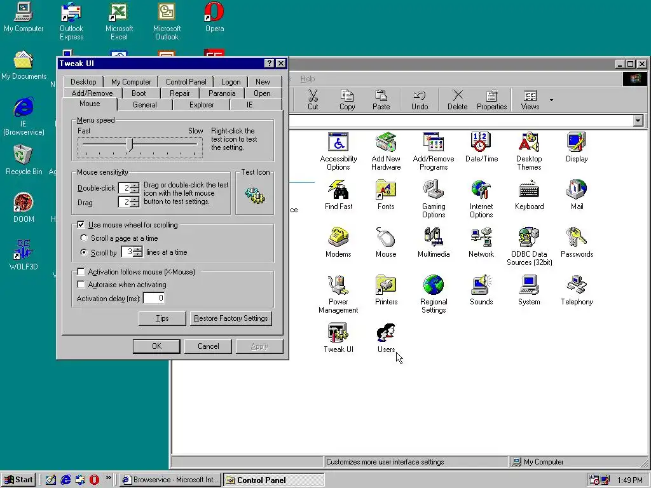Open Sounds applet

pos(481,290)
